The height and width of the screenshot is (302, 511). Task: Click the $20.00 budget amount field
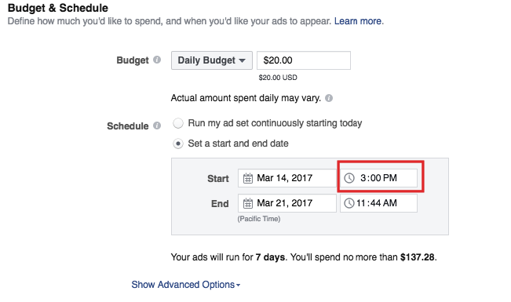coord(304,60)
